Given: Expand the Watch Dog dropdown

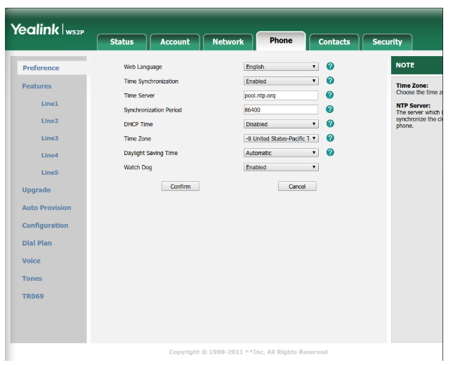Looking at the screenshot, I should click(281, 167).
